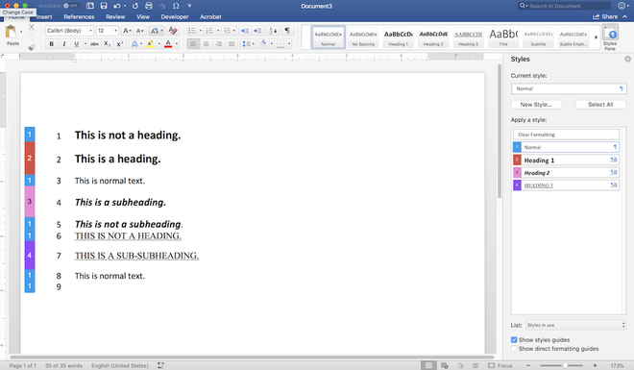Screen dimensions: 634x370
Task: Click Clear Formatting in styles list
Action: point(566,135)
